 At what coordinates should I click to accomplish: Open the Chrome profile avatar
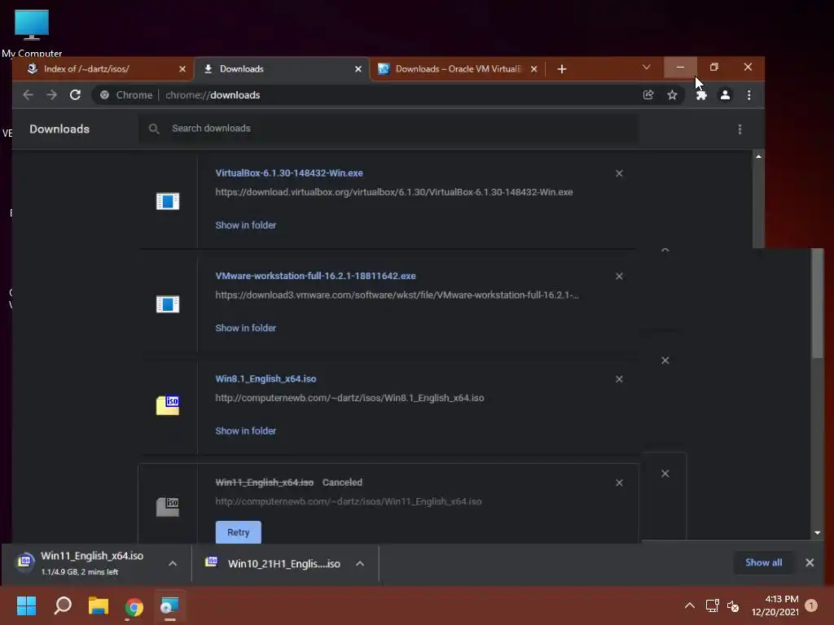pos(725,94)
